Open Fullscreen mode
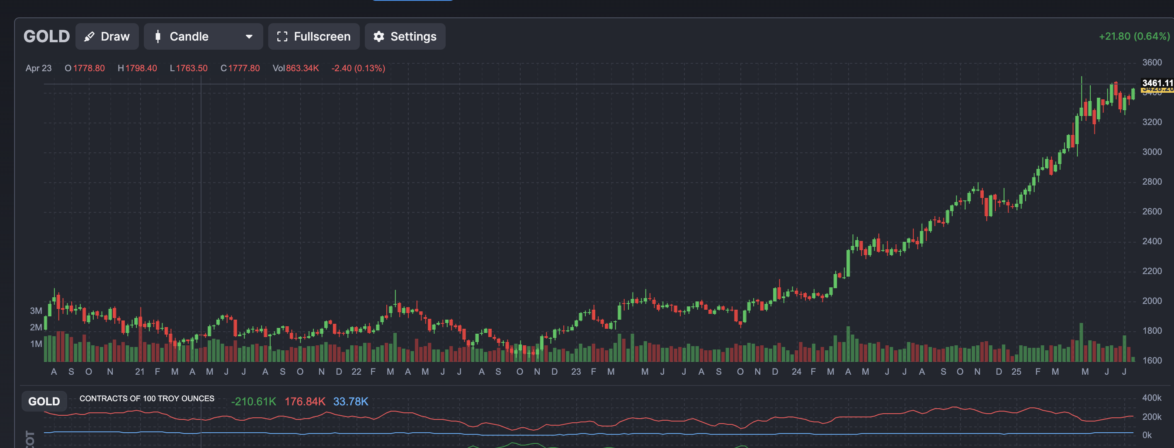 click(x=313, y=36)
